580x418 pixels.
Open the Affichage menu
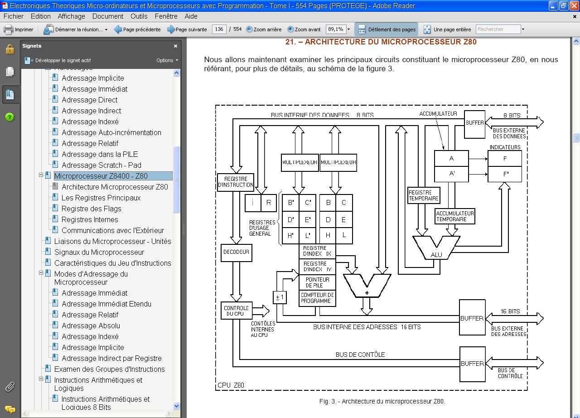(x=71, y=16)
